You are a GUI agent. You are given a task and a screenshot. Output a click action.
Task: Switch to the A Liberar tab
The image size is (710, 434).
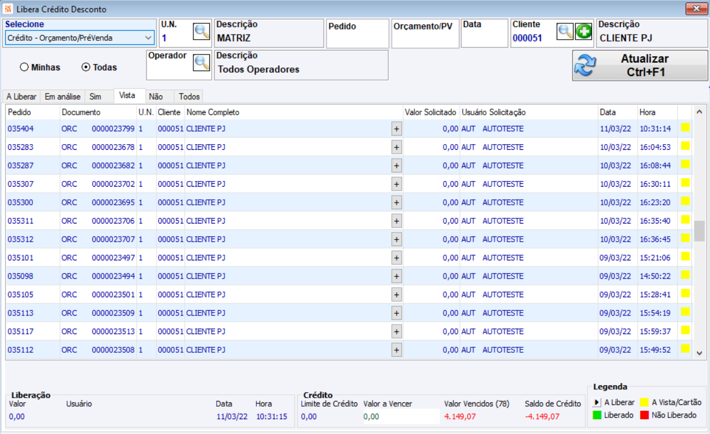pyautogui.click(x=22, y=96)
